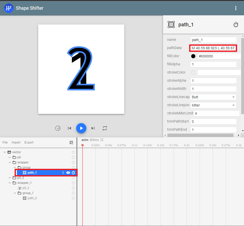Click the stopwatch animate icon in properties header
The height and width of the screenshot is (226, 244).
(236, 25)
